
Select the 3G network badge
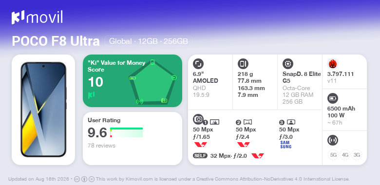357,155
